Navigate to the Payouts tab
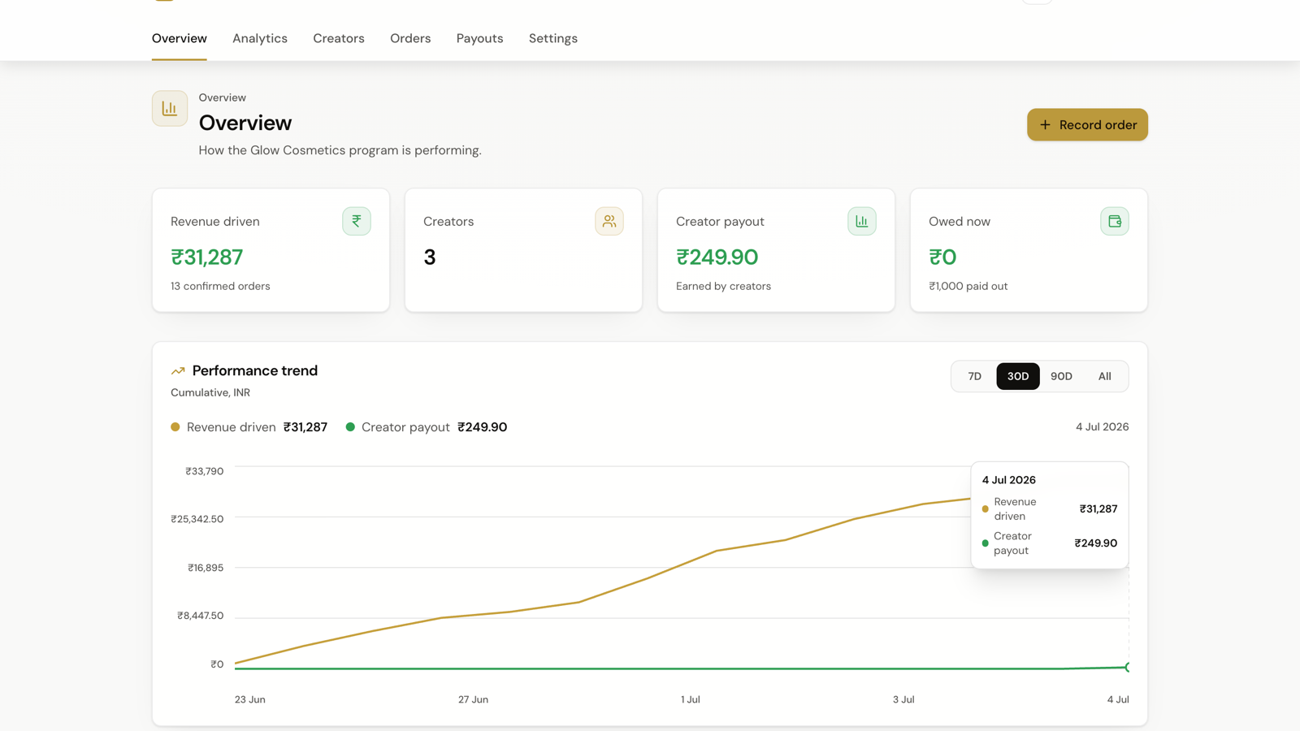The width and height of the screenshot is (1300, 731). pyautogui.click(x=479, y=38)
